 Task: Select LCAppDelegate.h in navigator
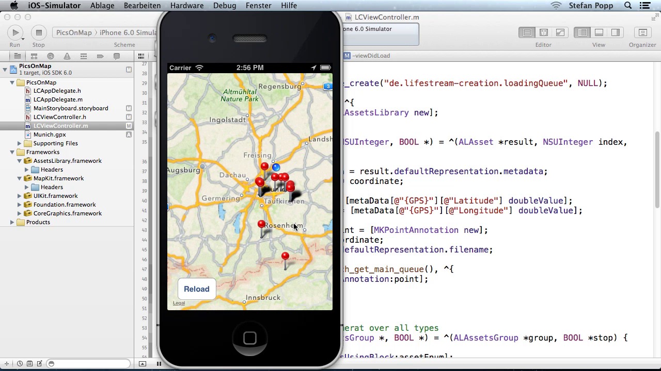57,91
